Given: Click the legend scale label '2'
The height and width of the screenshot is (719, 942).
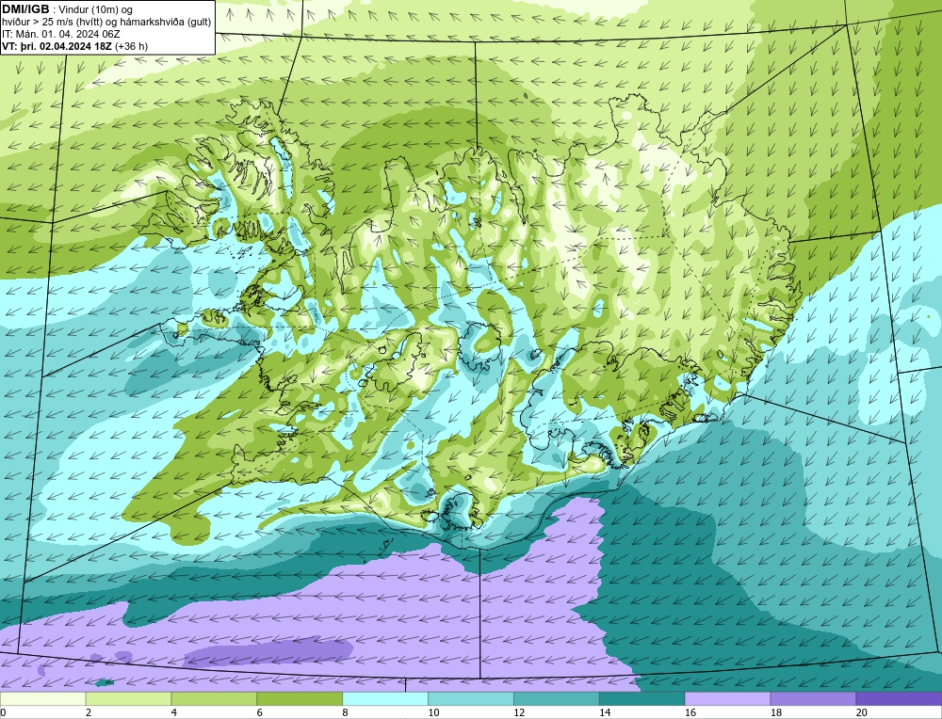Looking at the screenshot, I should pyautogui.click(x=89, y=712).
